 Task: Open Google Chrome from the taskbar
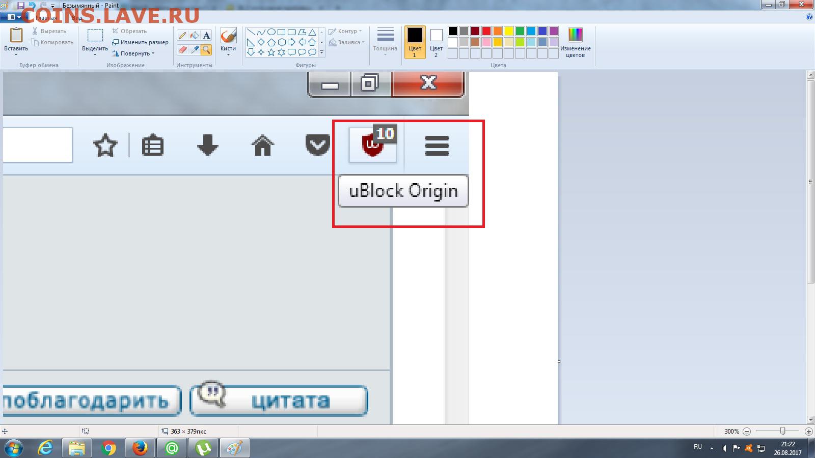pos(108,448)
